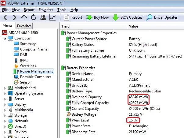Click the AIDA64 root node icon

pos(5,33)
